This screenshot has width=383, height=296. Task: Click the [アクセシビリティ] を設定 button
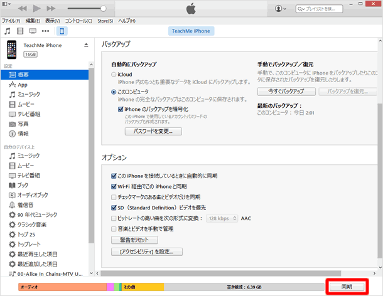click(146, 252)
